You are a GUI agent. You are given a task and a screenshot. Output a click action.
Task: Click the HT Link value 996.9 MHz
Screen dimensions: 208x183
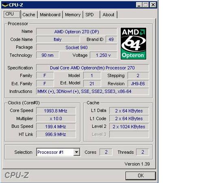(x=56, y=134)
